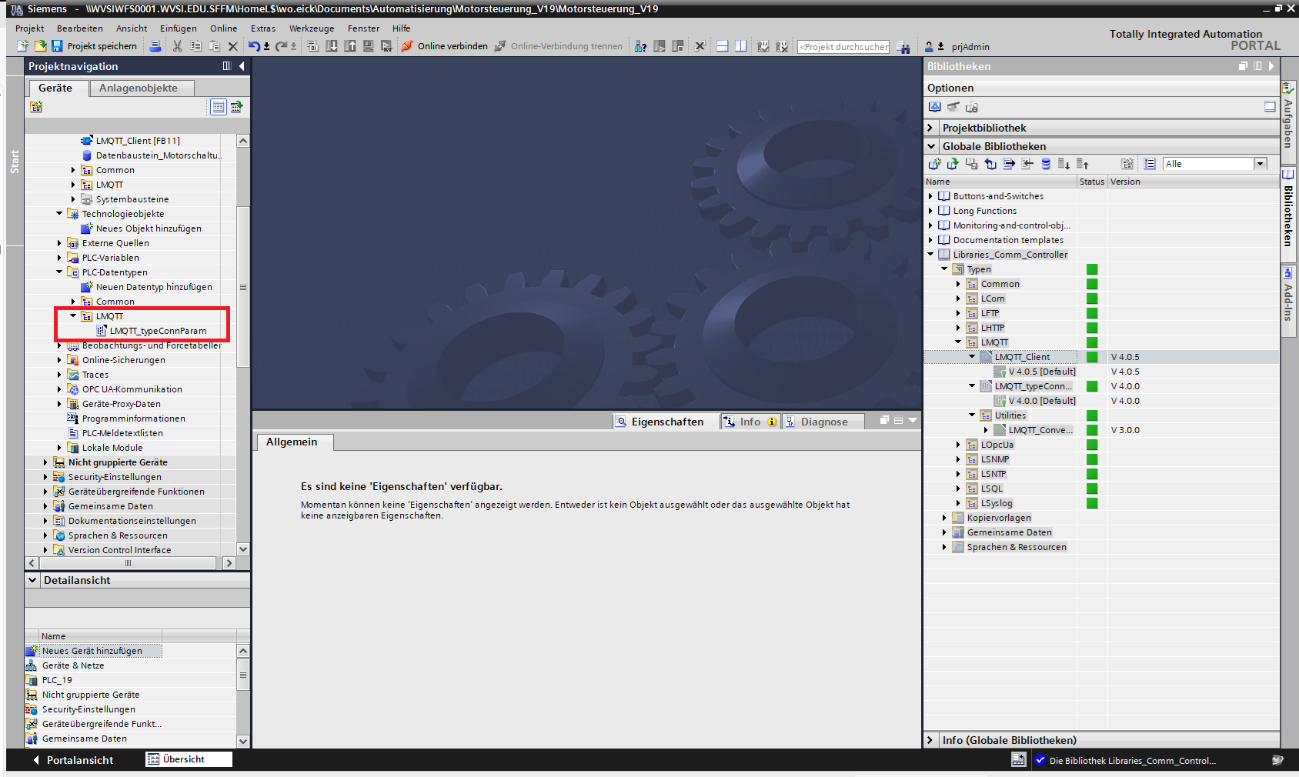The width and height of the screenshot is (1299, 777).
Task: Select V 4.0.5 [Default] version entry
Action: [x=1042, y=372]
